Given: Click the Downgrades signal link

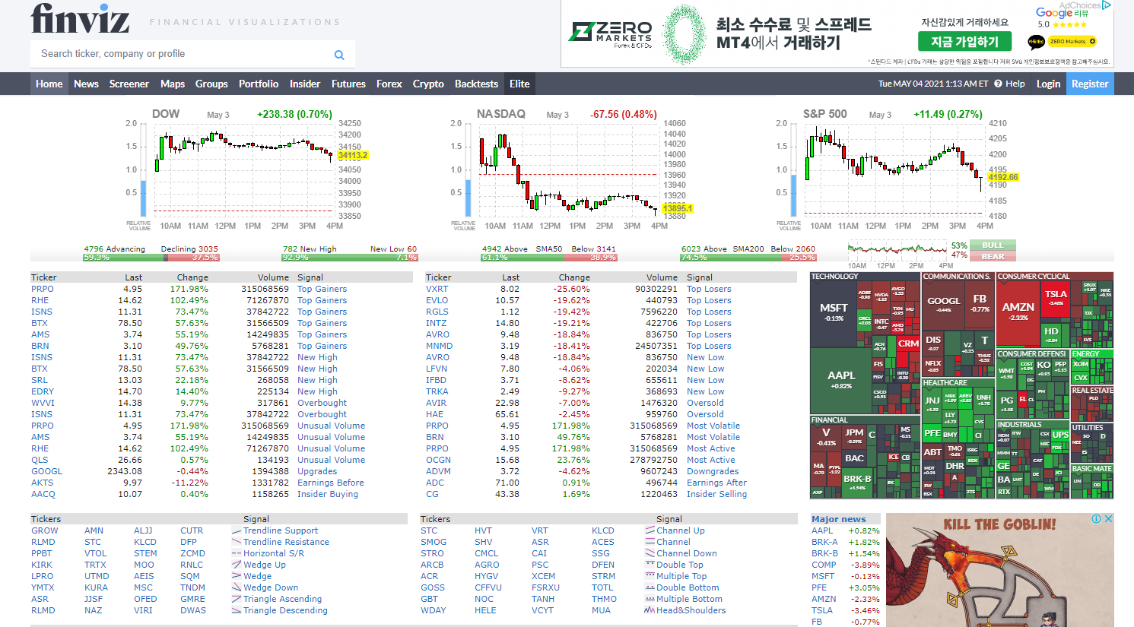Looking at the screenshot, I should pos(713,471).
